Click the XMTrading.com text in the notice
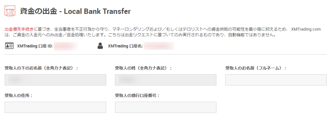Viewport: 332px width, 122px height. click(x=306, y=29)
